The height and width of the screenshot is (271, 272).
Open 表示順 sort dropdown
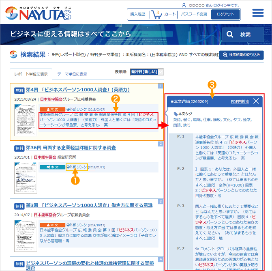pos(147,72)
